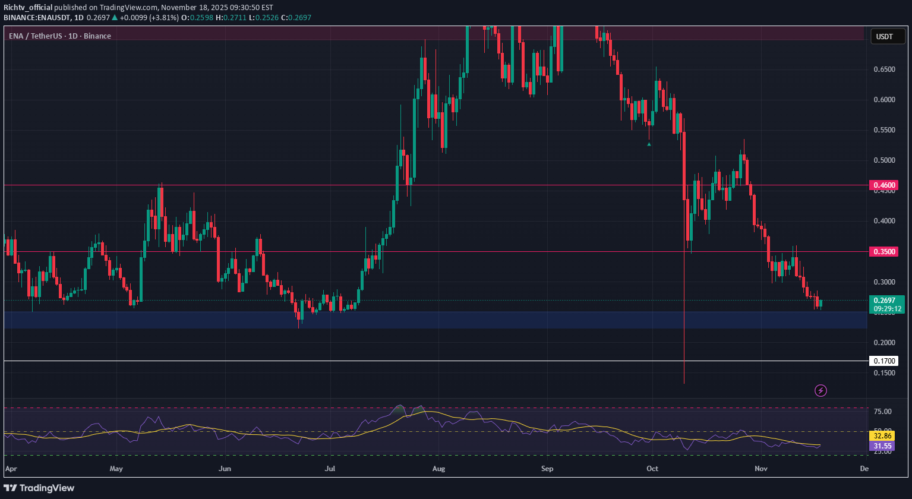912x499 pixels.
Task: Click the Aug label on time axis
Action: pyautogui.click(x=438, y=469)
